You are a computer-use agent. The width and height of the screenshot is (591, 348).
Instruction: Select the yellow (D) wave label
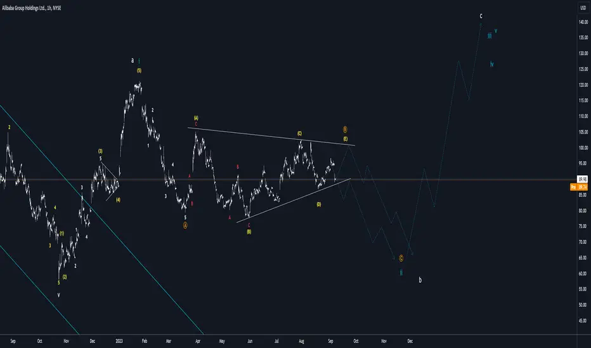pyautogui.click(x=319, y=204)
